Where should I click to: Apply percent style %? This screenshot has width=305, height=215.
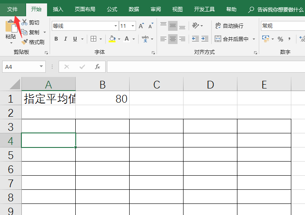pos(280,39)
